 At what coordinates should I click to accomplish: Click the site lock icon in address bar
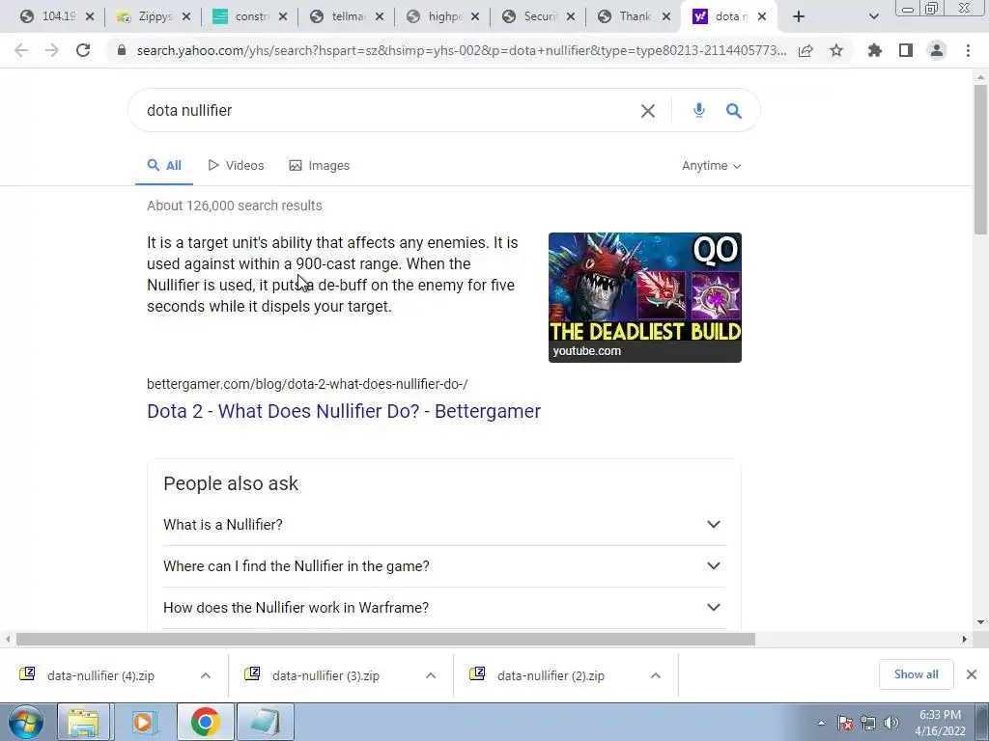(122, 50)
